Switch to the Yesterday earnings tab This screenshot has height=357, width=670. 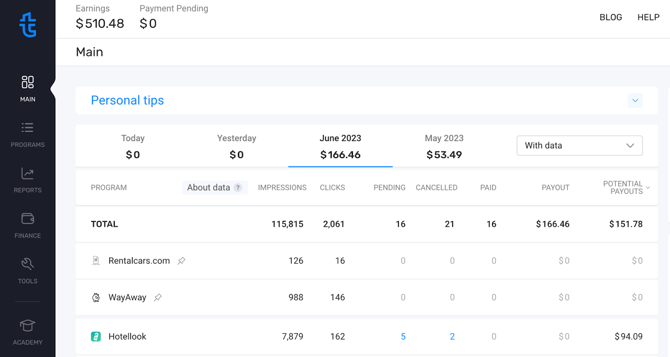coord(236,146)
